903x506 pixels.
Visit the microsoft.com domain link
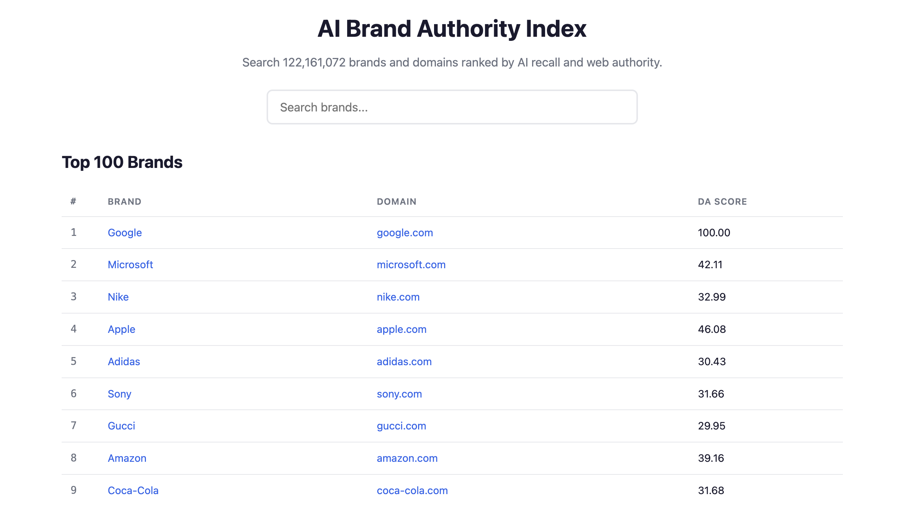pyautogui.click(x=411, y=265)
